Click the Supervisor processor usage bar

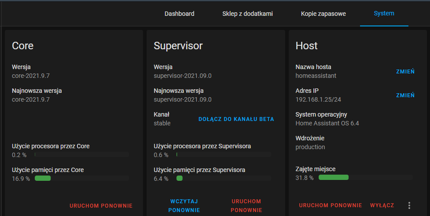[224, 154]
